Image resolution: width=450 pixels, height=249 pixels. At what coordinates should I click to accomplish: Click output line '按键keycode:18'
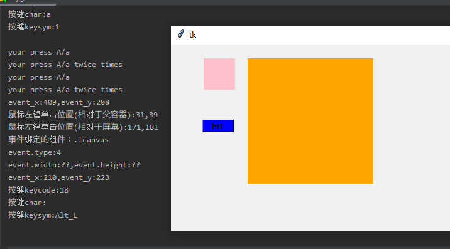(x=38, y=190)
